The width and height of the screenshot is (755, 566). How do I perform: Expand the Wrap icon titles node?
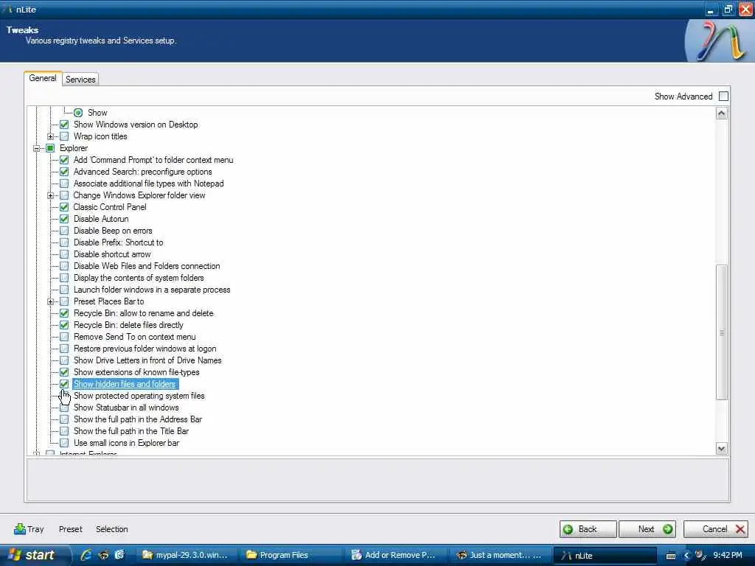coord(50,136)
